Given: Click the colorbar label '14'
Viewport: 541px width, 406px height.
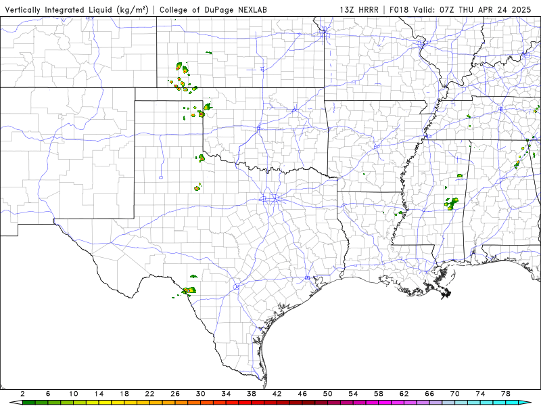Looking at the screenshot, I should coord(99,394).
